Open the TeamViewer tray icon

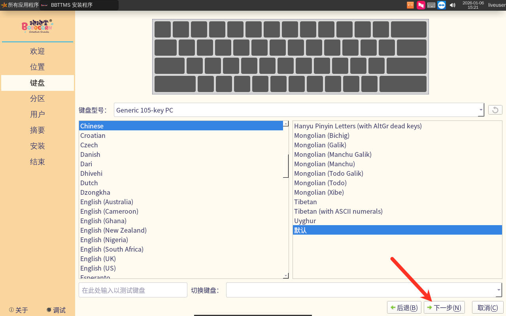(x=442, y=5)
